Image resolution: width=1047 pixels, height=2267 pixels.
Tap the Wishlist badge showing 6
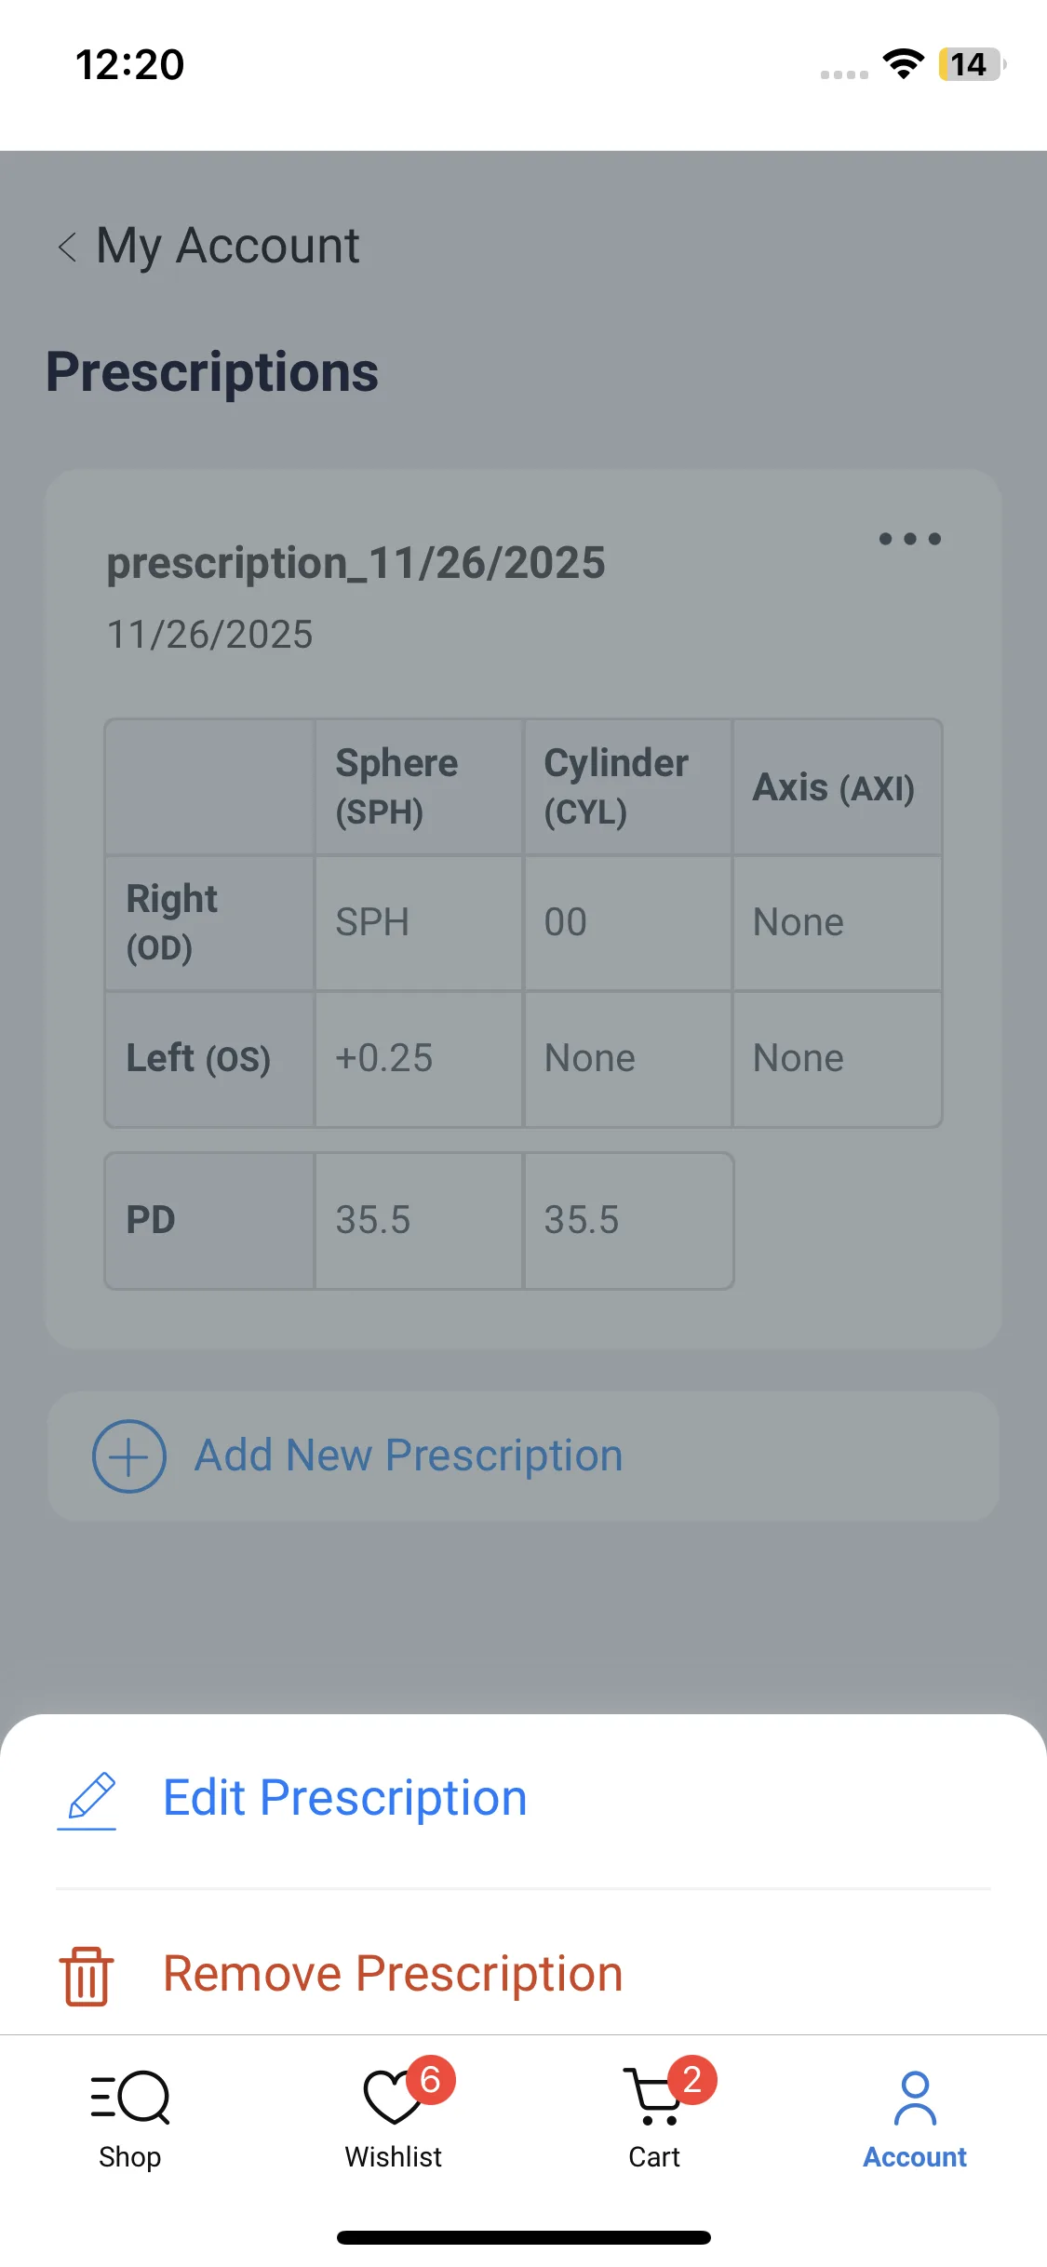coord(430,2079)
